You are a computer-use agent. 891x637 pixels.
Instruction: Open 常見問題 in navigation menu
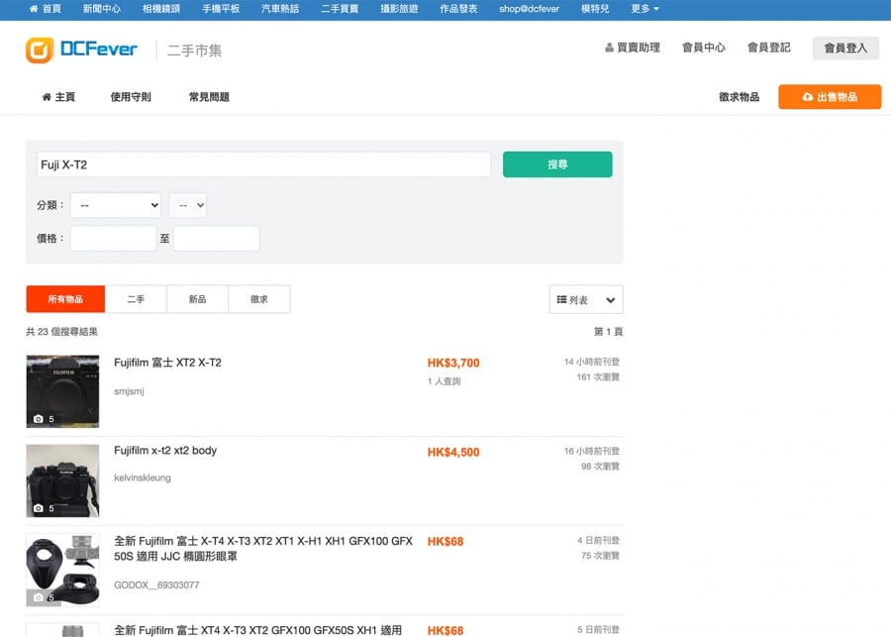(209, 97)
